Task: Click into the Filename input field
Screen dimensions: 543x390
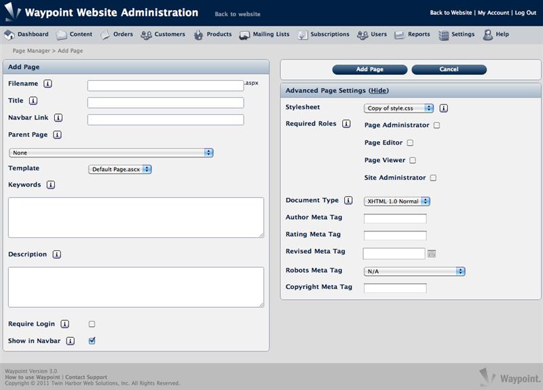Action: click(x=166, y=85)
